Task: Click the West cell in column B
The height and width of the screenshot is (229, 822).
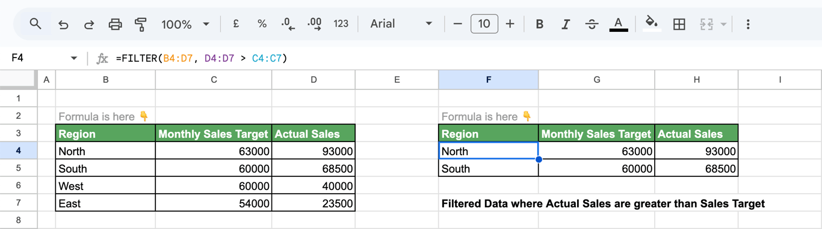Action: point(105,186)
